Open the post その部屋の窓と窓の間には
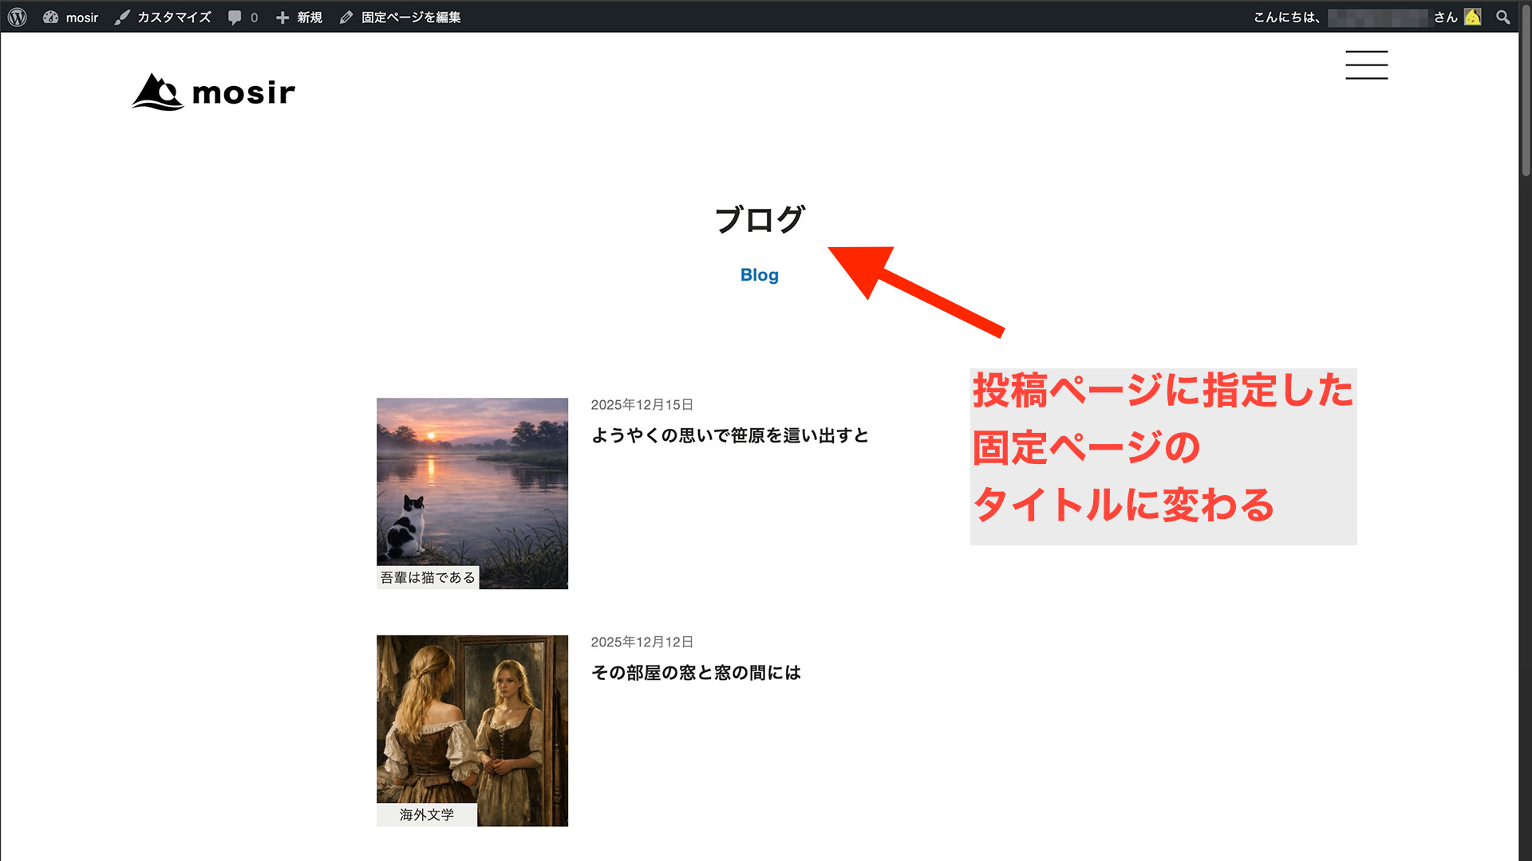 [697, 673]
